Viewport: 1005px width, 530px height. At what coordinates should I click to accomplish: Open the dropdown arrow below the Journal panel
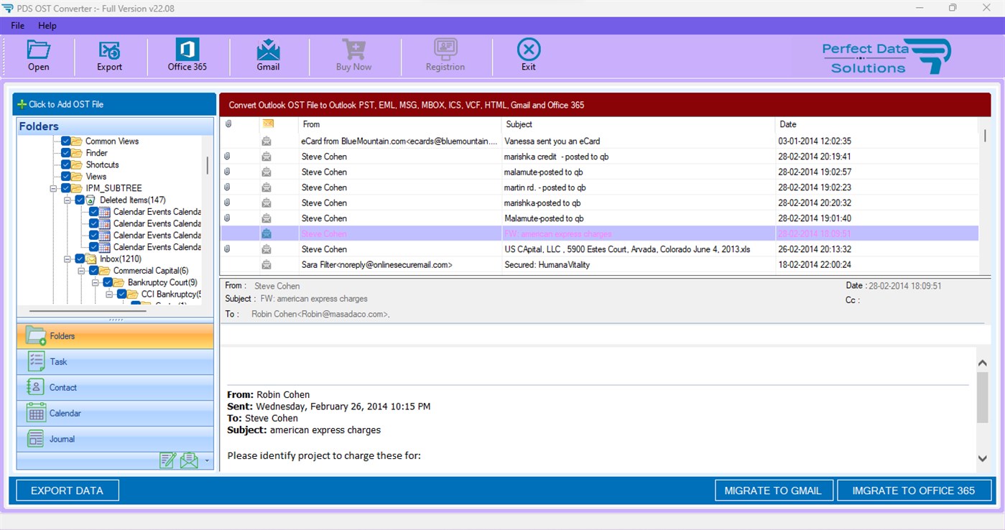click(208, 460)
